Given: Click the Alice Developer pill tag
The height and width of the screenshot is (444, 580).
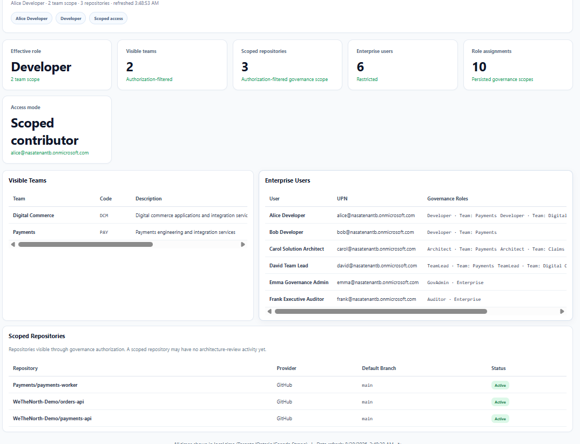Looking at the screenshot, I should (31, 18).
